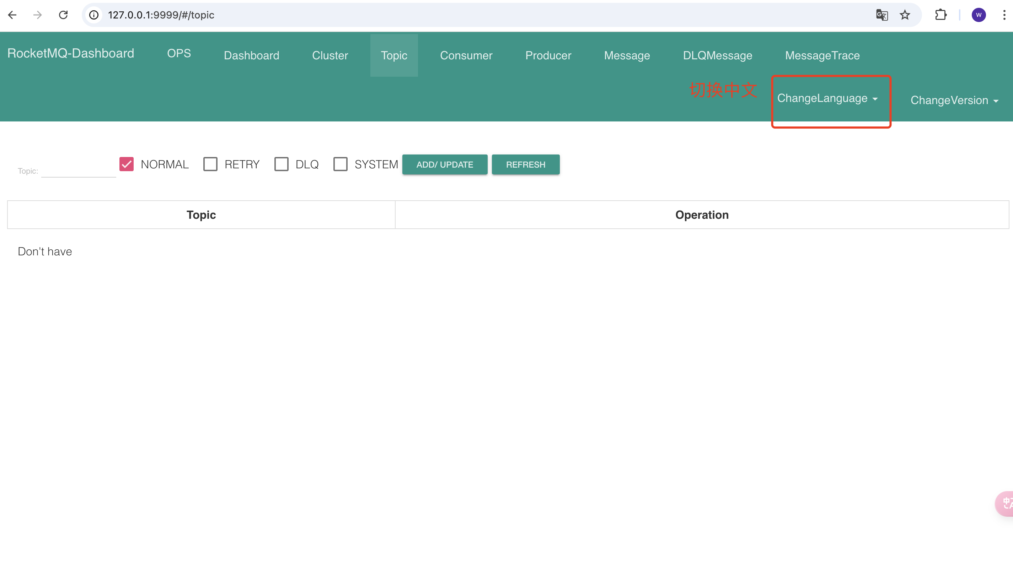Switch to the Dashboard tab

point(252,55)
